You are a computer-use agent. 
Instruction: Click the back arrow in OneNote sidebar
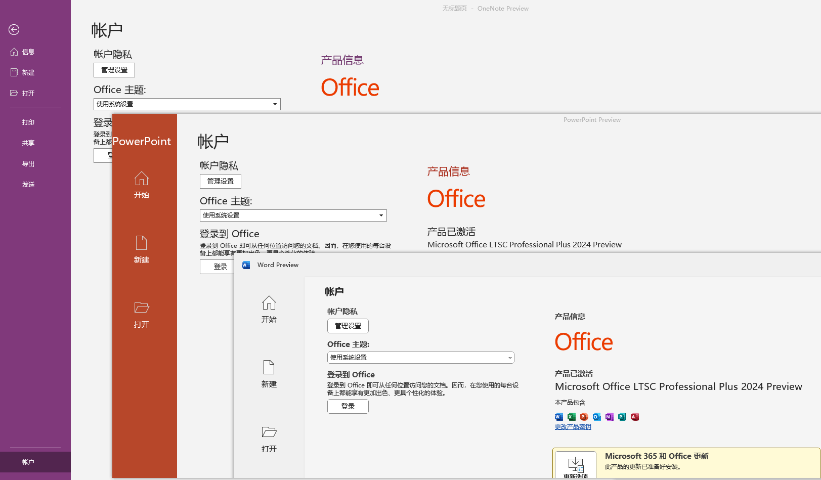click(x=14, y=30)
